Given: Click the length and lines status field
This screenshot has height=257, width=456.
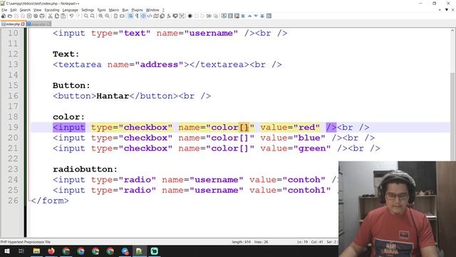Looking at the screenshot, I should 250,242.
